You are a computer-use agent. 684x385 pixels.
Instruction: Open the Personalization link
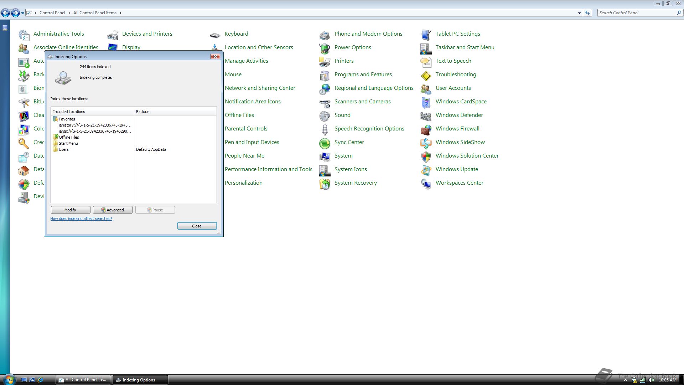(244, 183)
